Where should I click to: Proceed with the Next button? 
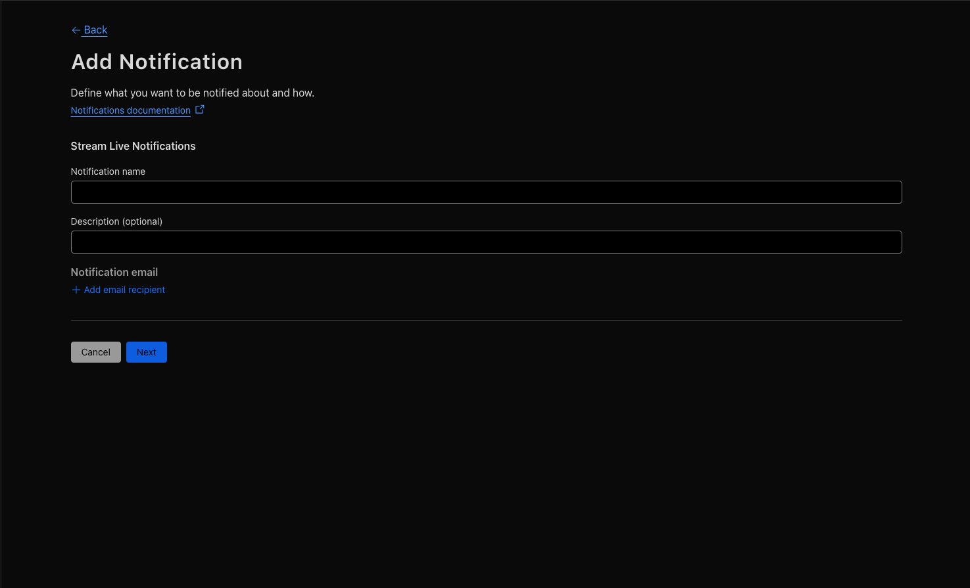click(147, 352)
